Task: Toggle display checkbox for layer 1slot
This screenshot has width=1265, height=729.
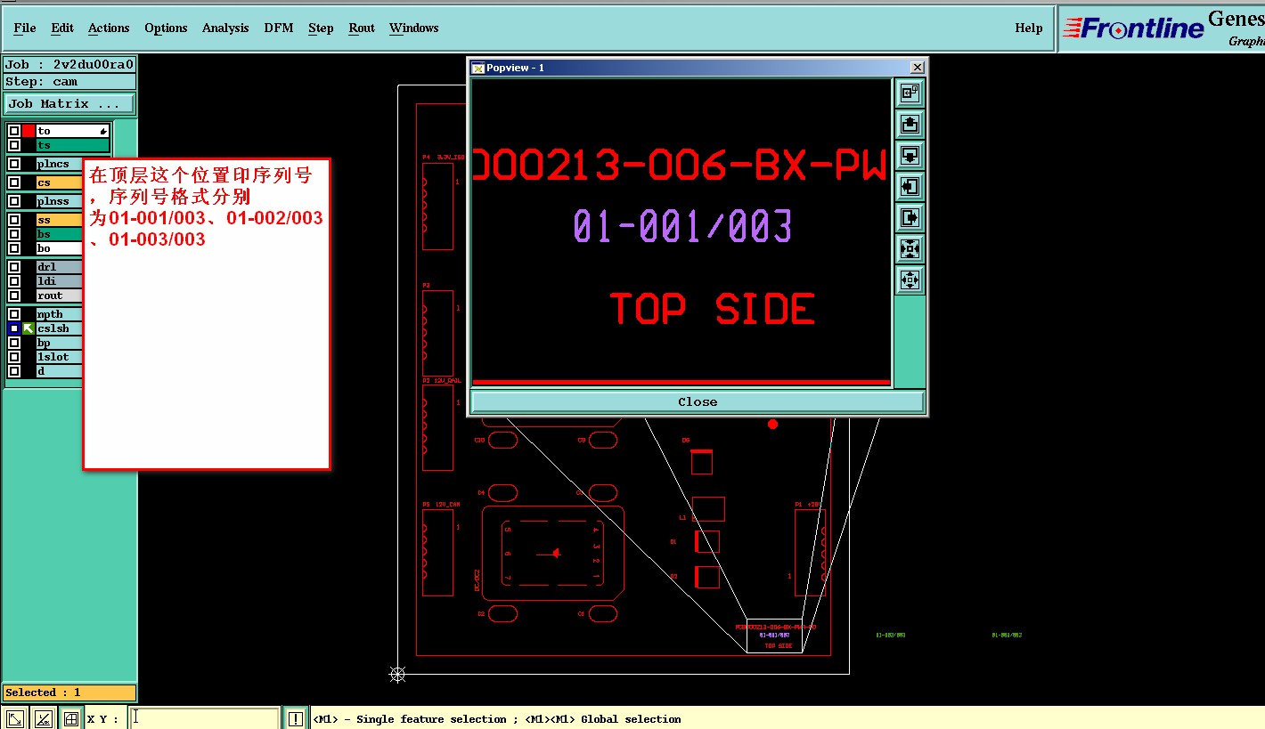Action: click(x=14, y=357)
